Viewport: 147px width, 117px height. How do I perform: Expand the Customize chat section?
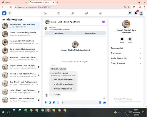coord(126,48)
